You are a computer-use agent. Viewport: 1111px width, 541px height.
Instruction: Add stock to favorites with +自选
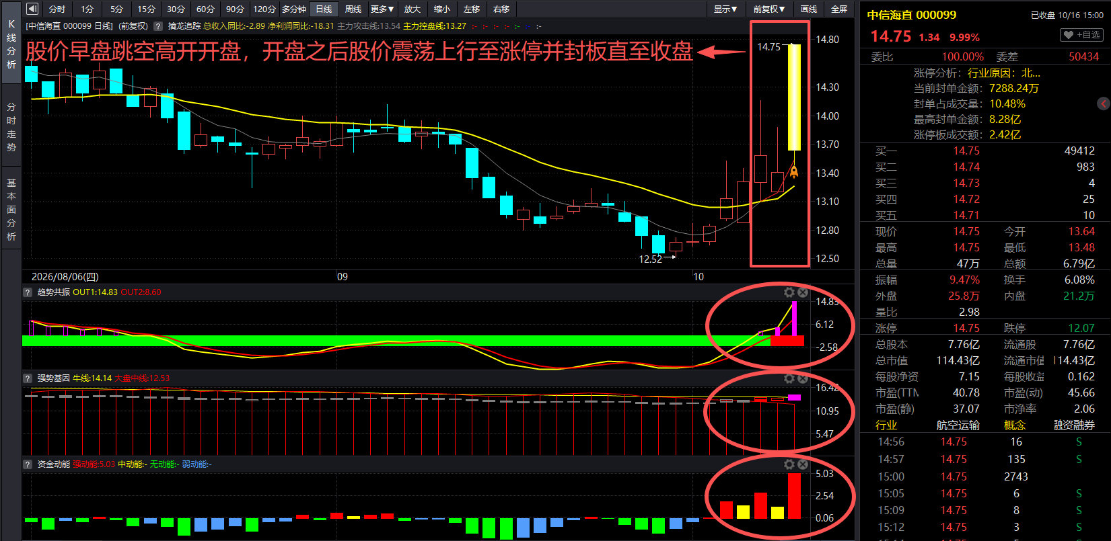coord(1081,35)
